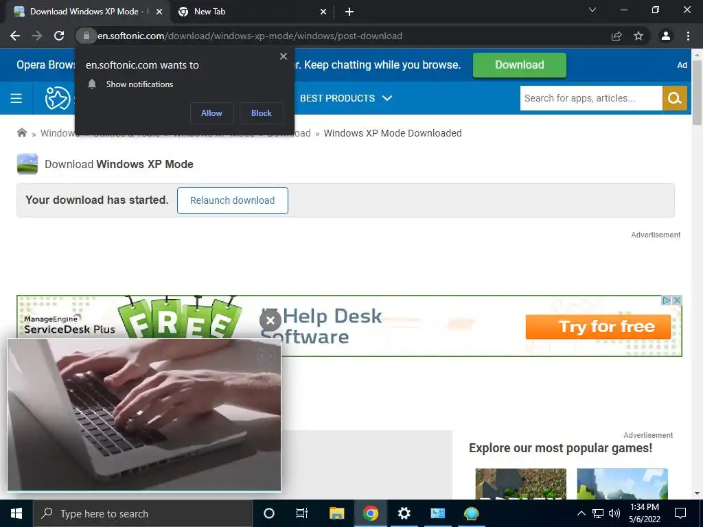Open the network tray icon
This screenshot has height=527, width=703.
[598, 513]
